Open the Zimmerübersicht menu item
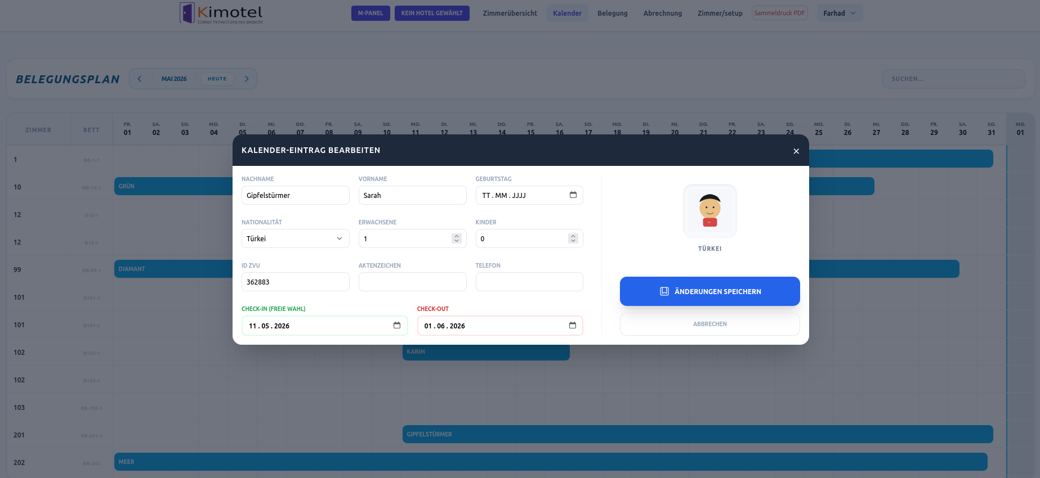1040x478 pixels. (510, 13)
